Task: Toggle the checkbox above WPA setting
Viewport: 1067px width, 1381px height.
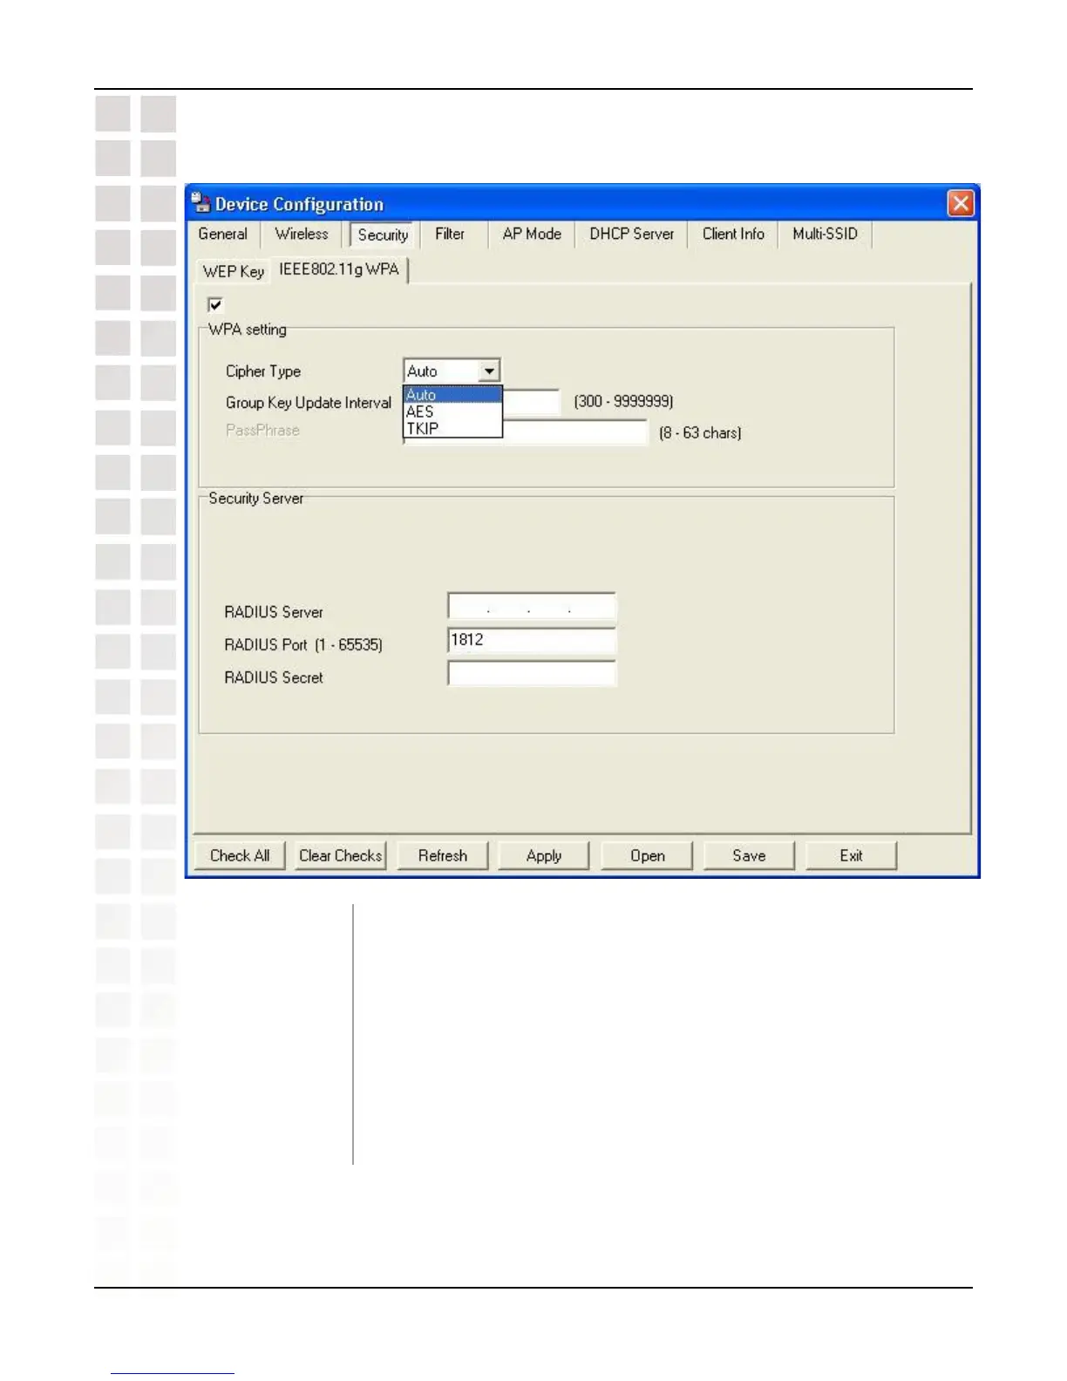Action: pyautogui.click(x=215, y=304)
